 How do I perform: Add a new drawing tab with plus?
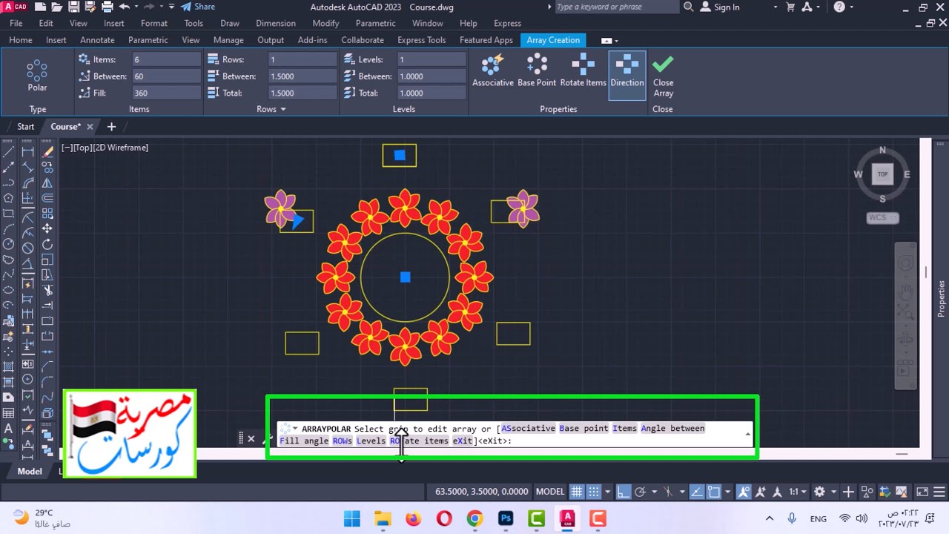[111, 126]
